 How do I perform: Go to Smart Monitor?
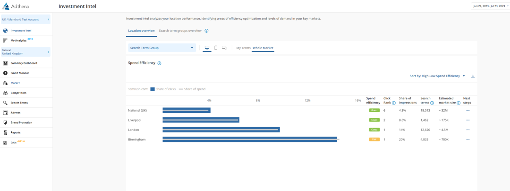(20, 73)
